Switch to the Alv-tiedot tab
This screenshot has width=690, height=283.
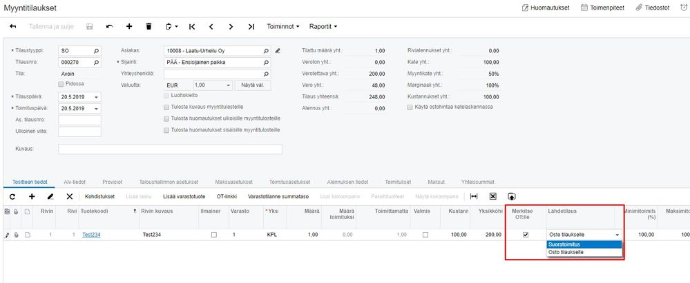click(75, 182)
